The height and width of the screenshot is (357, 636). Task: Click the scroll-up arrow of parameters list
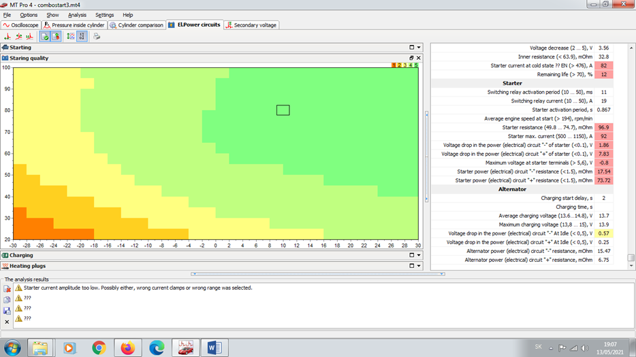point(631,47)
